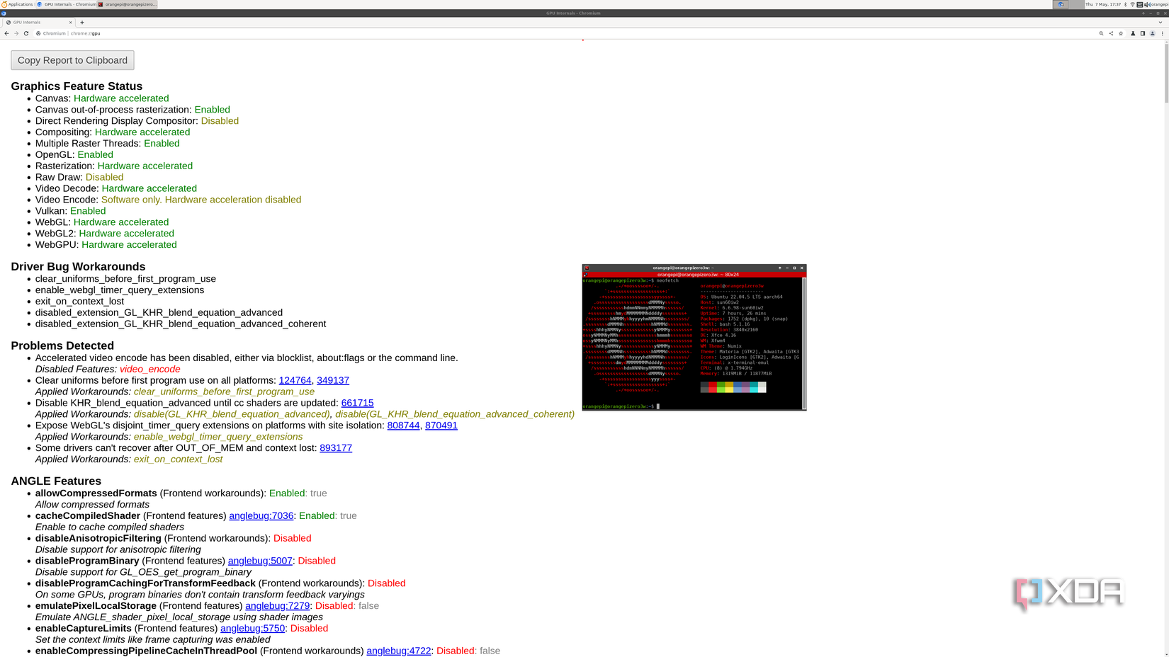Viewport: 1169px width, 657px height.
Task: Click 'exit_on_context_lost' under Driver Bug Workarounds
Action: tap(79, 302)
